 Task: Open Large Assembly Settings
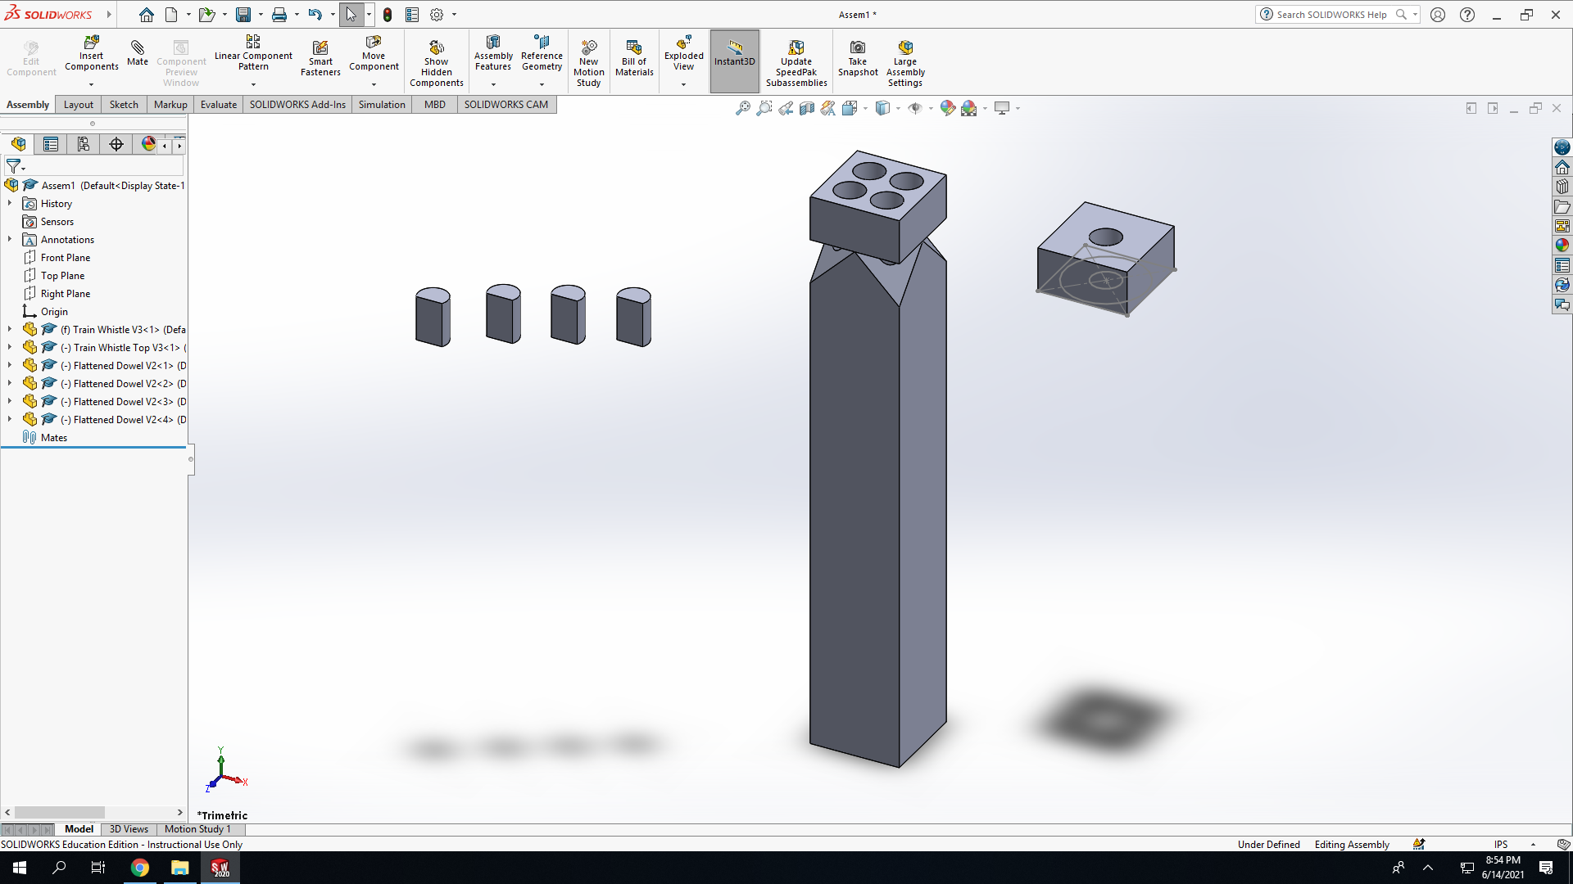click(x=905, y=62)
